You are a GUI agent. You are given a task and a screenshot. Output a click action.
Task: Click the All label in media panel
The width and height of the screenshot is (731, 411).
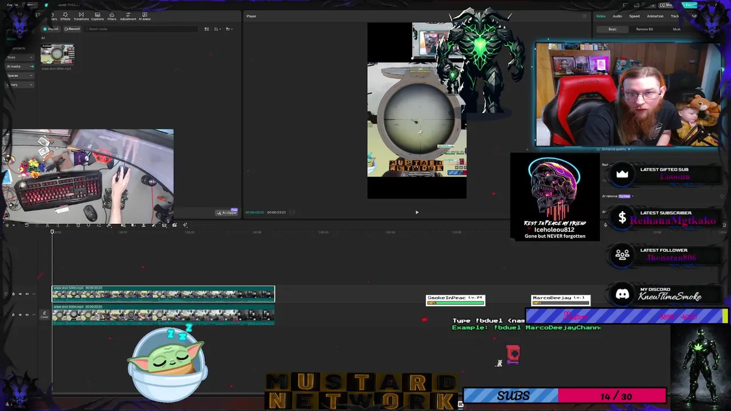(x=42, y=38)
